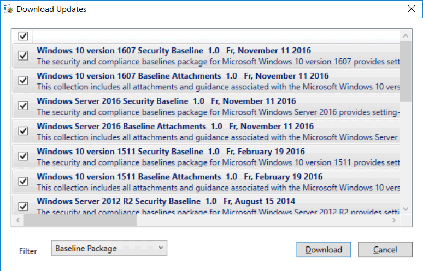Click the vertical scrollbar up arrow
Screen dimensions: 423x271
[x=406, y=35]
